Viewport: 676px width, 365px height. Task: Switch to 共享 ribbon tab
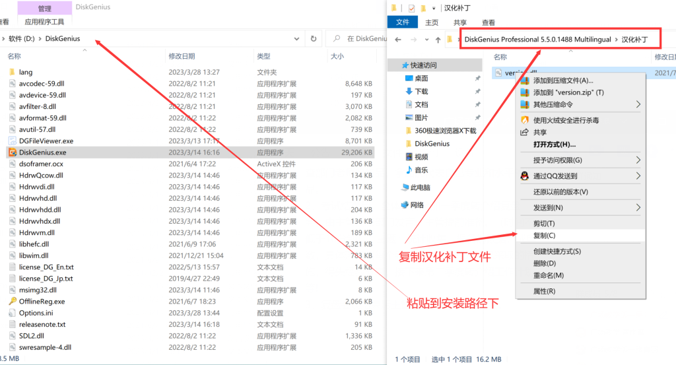(460, 22)
